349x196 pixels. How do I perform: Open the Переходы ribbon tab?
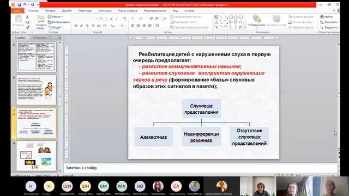(x=85, y=10)
